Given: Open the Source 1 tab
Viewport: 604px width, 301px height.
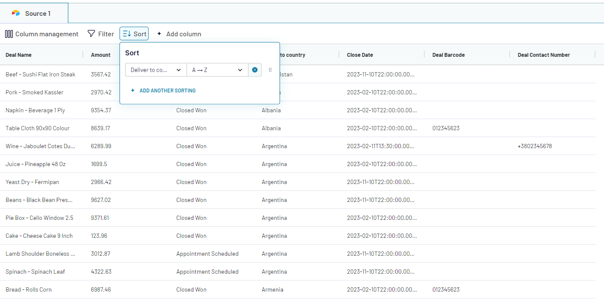Looking at the screenshot, I should point(34,13).
